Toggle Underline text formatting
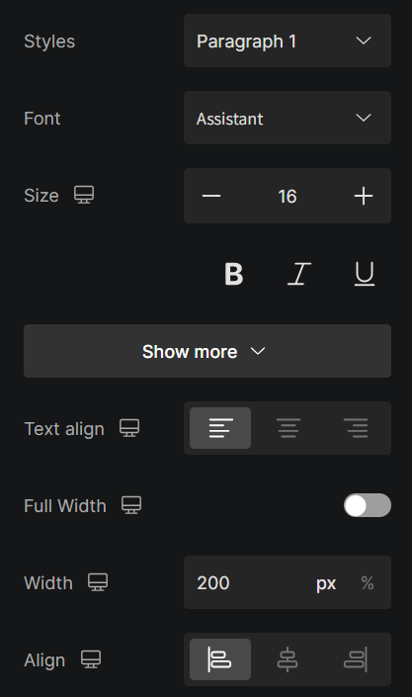The height and width of the screenshot is (697, 412). click(365, 274)
